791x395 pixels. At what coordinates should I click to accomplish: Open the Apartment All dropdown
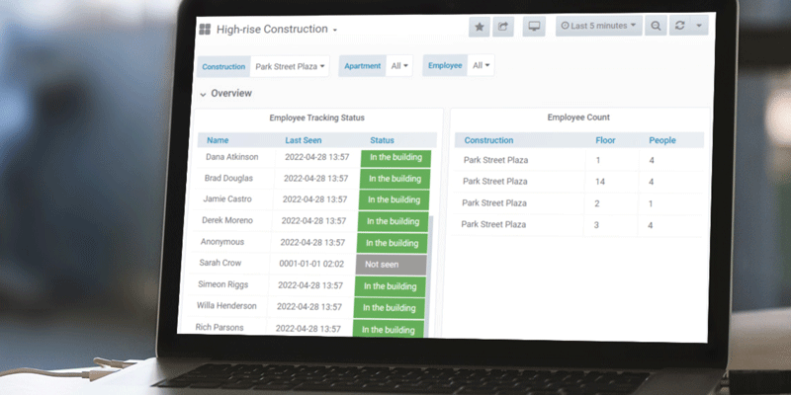click(x=399, y=66)
